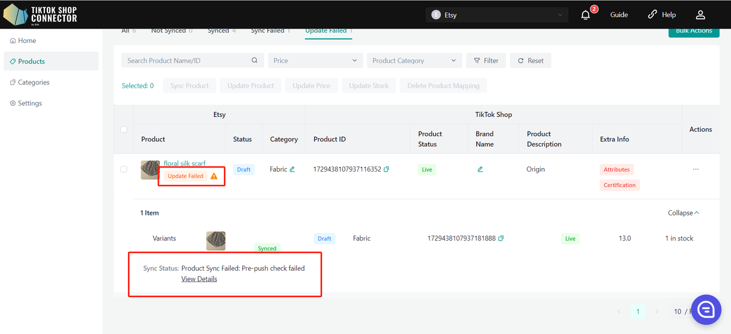Click the Update Failed status badge
731x334 pixels.
tap(186, 176)
